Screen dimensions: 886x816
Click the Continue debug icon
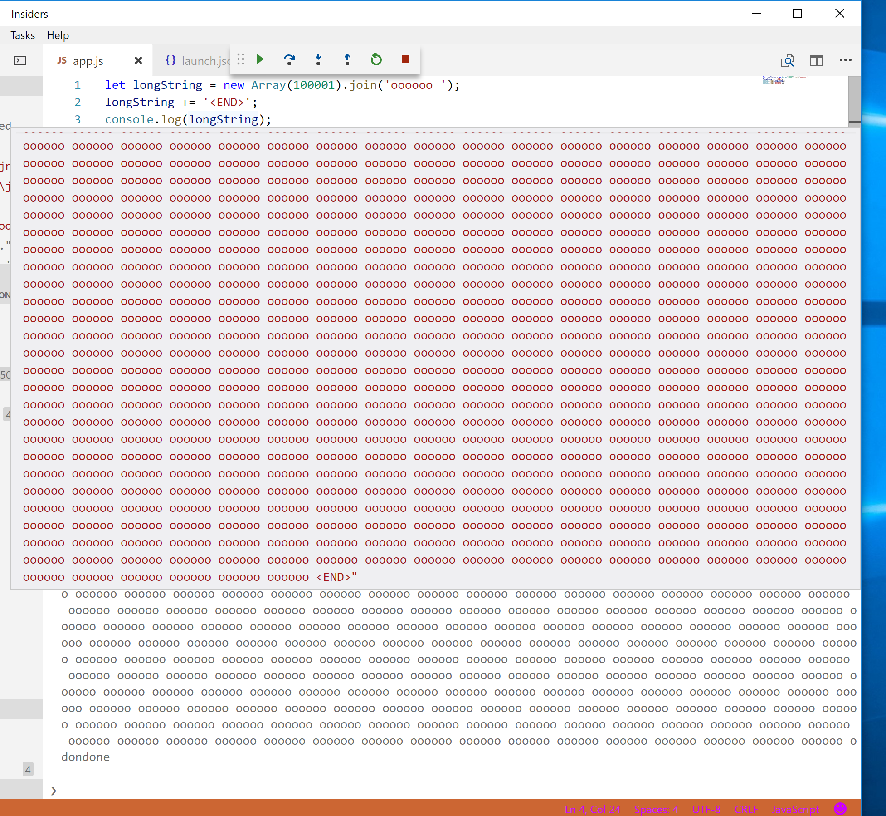[x=260, y=59]
